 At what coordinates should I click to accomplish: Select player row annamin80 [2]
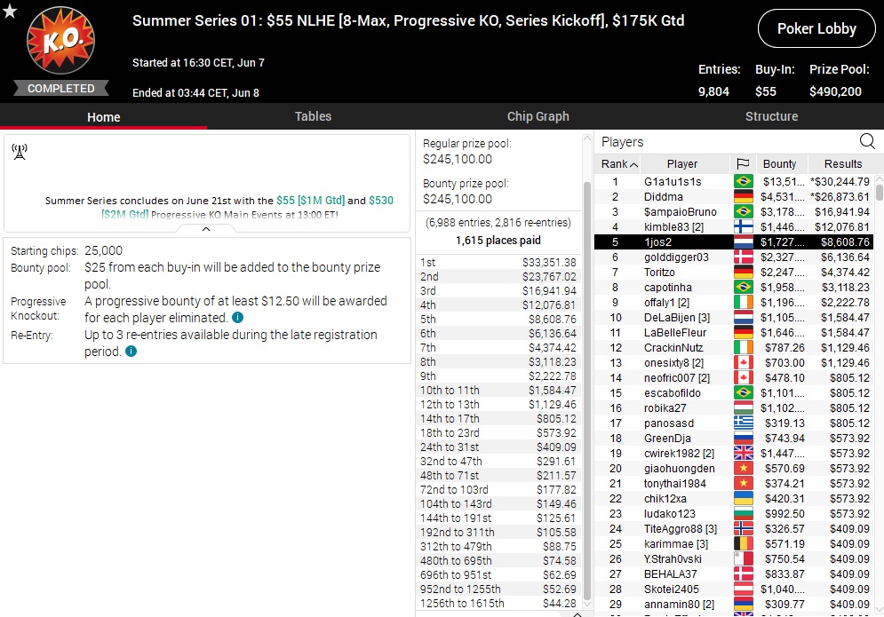tap(734, 604)
